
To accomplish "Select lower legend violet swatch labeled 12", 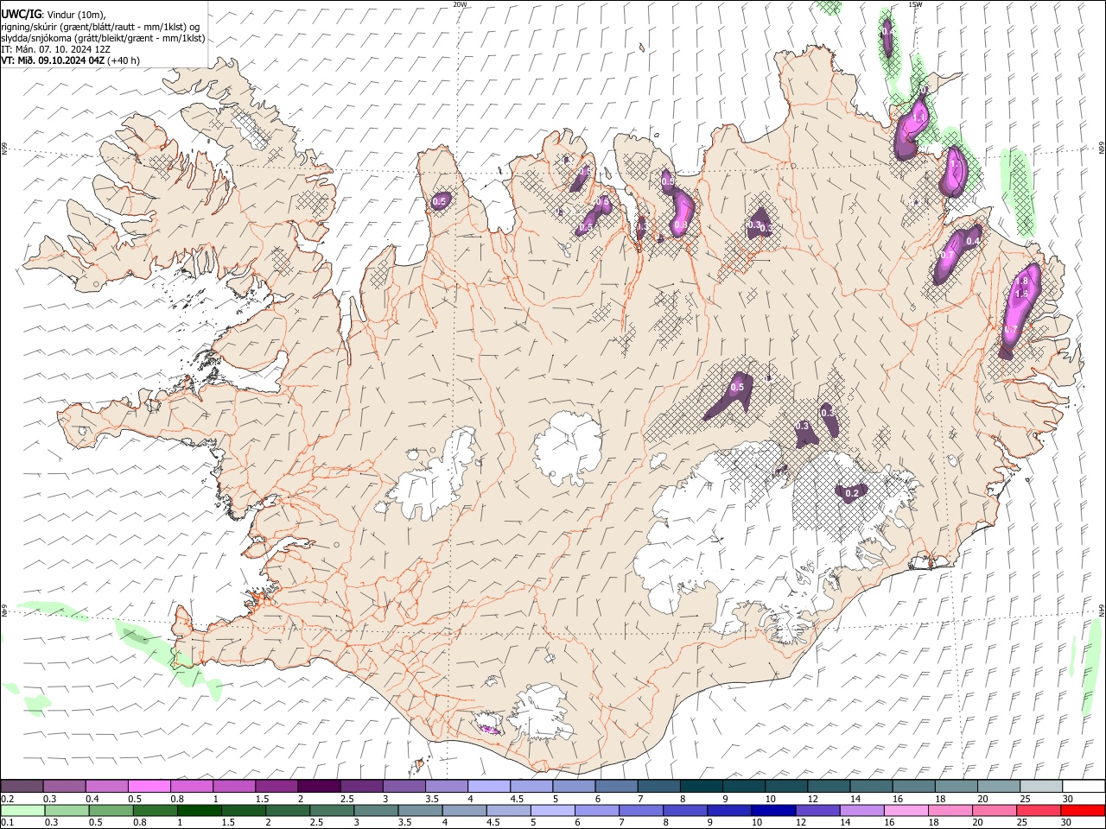I will coord(817,810).
